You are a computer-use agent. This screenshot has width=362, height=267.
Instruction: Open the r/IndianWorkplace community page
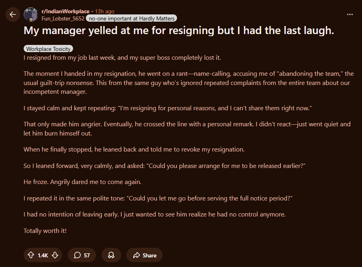(x=66, y=11)
